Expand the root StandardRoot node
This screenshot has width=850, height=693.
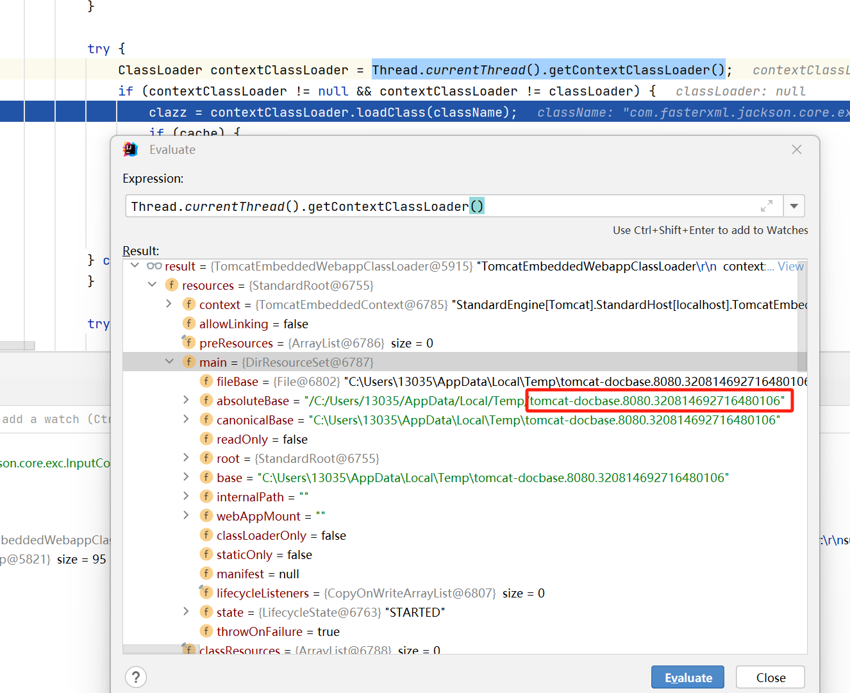[186, 458]
